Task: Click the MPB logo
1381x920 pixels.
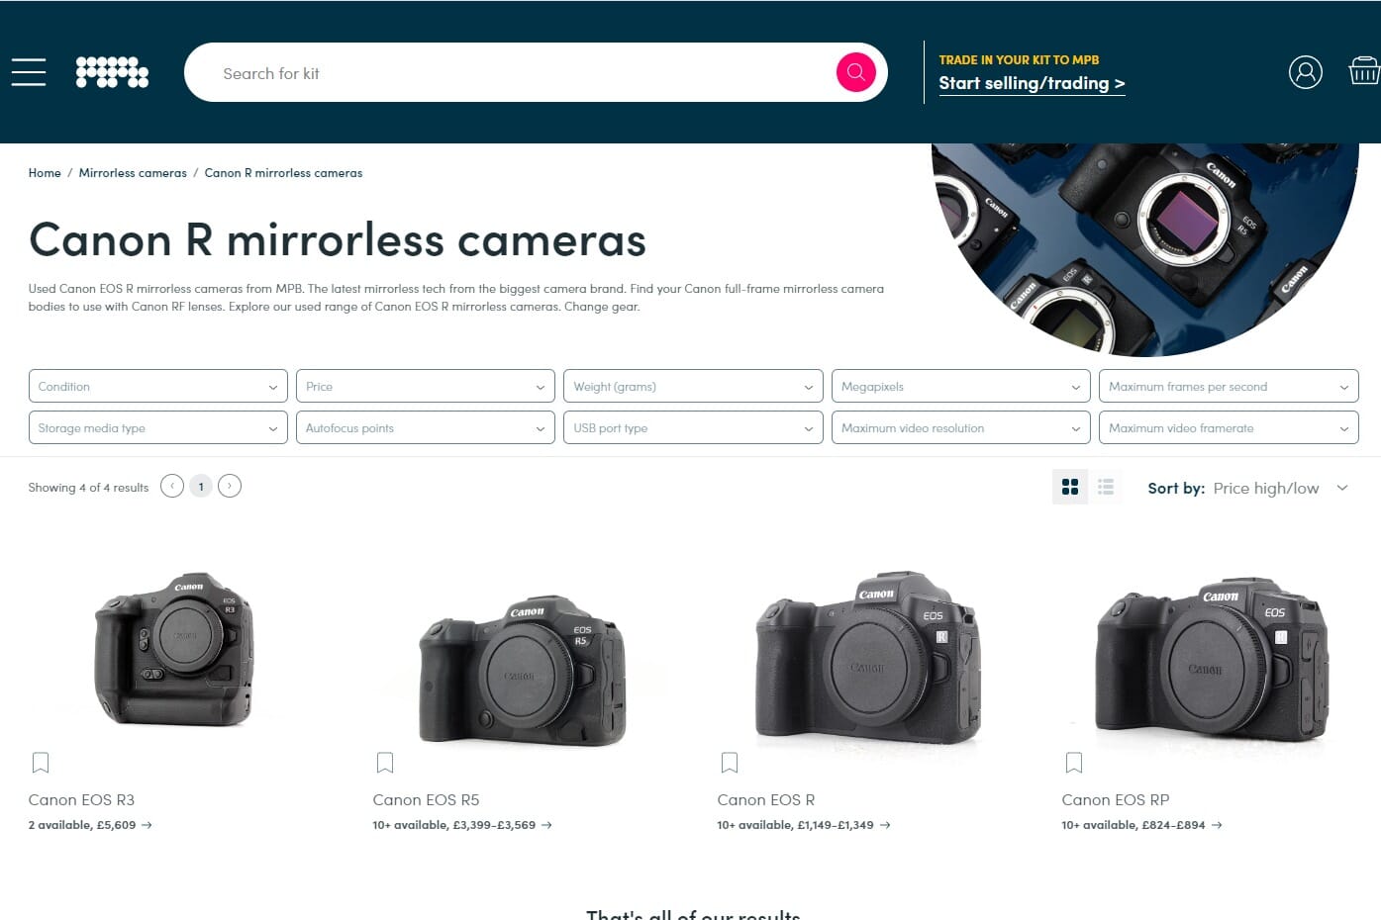Action: pyautogui.click(x=112, y=72)
